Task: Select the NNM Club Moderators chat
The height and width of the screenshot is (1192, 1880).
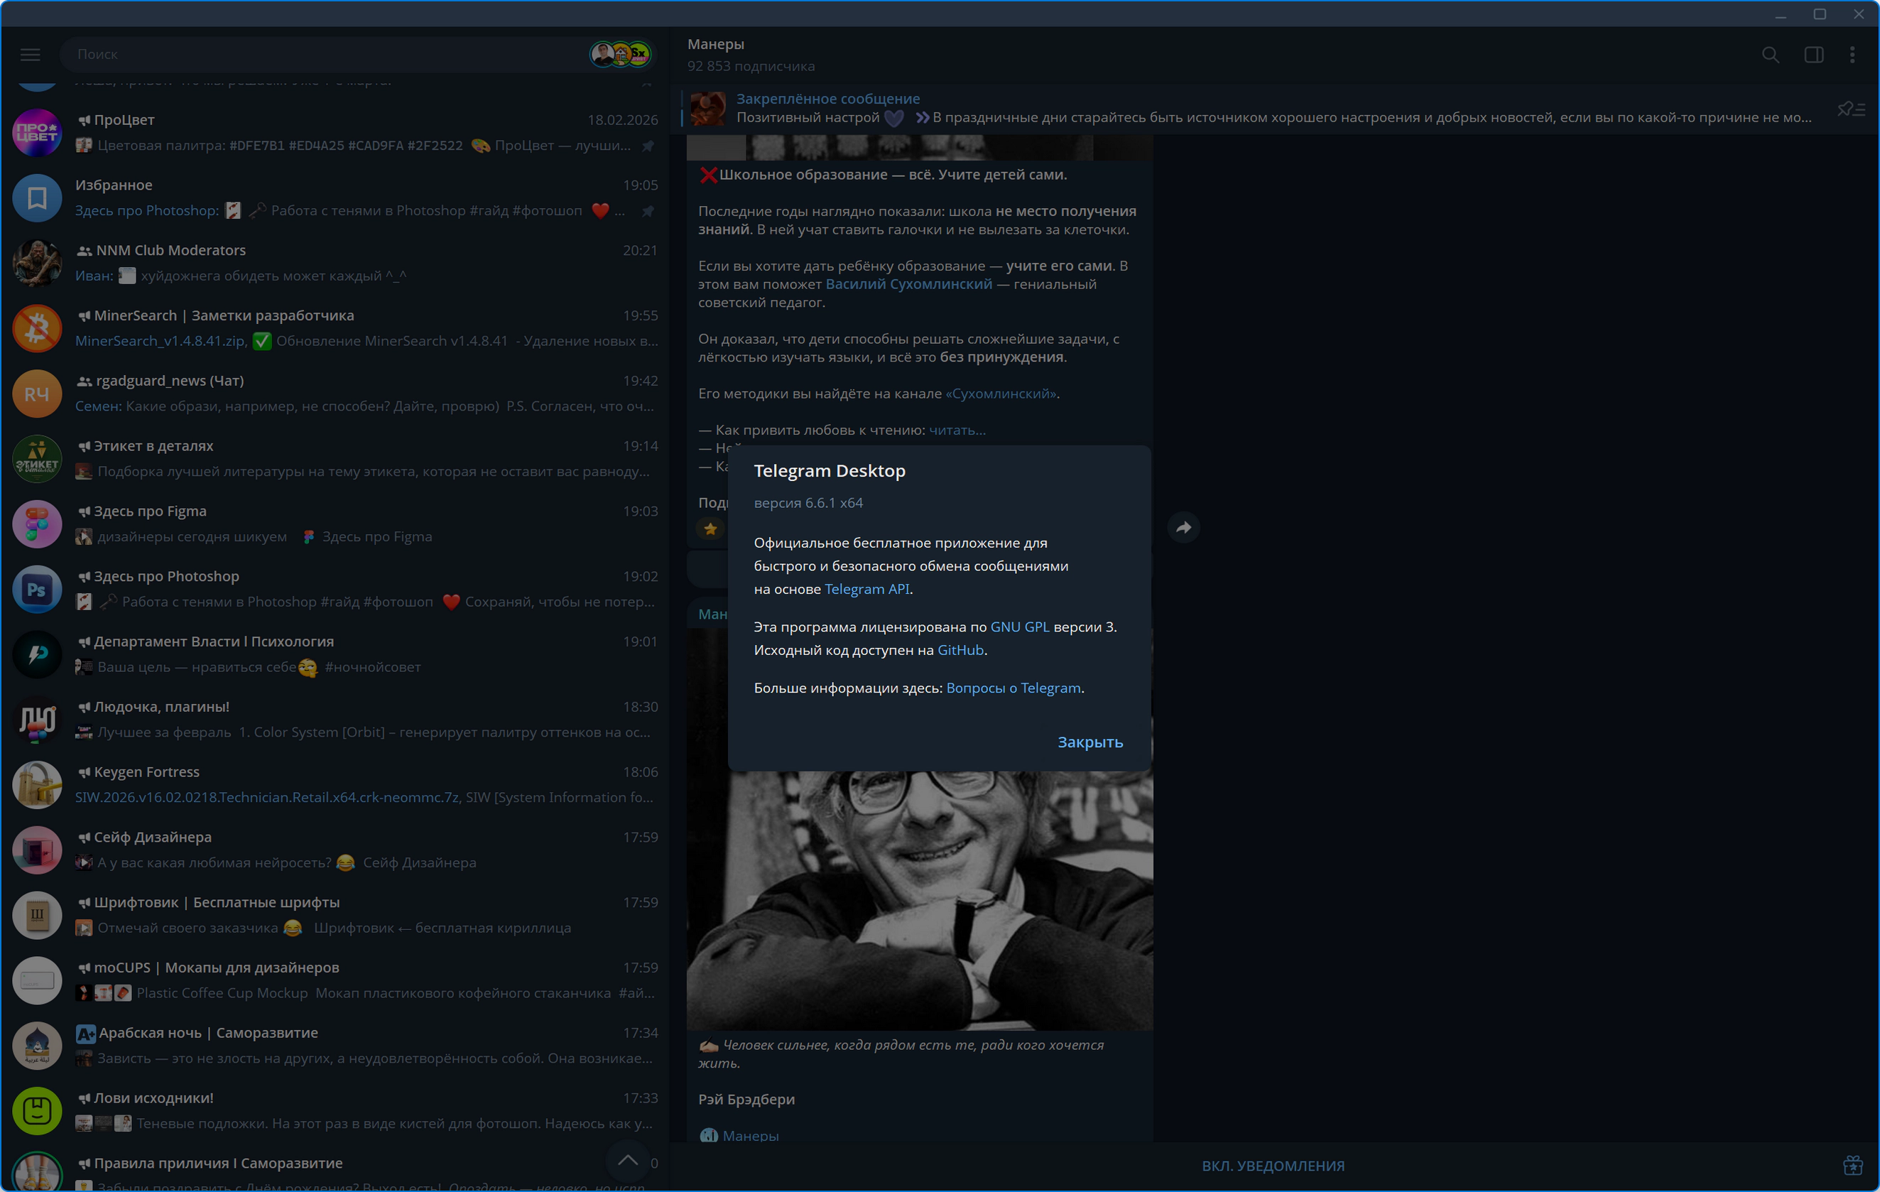Action: [336, 262]
